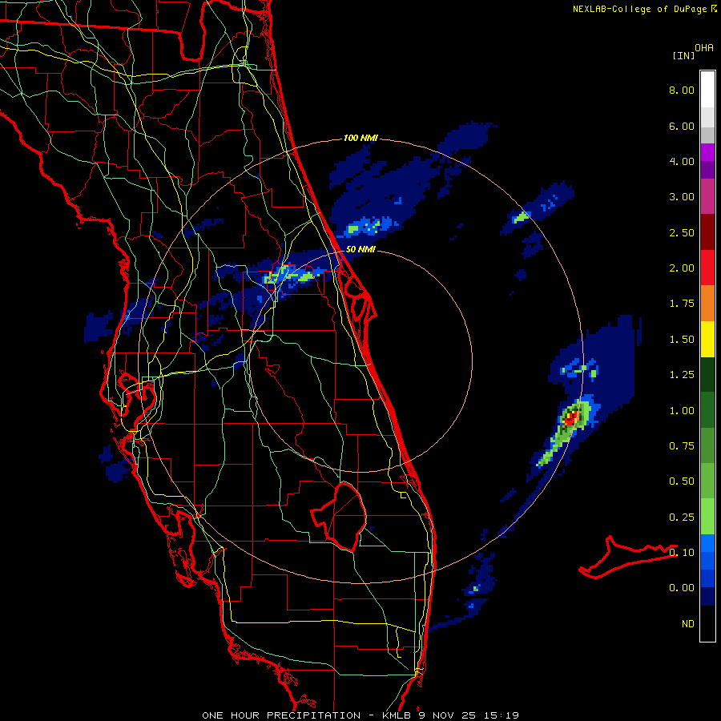Click the 1.00 legend value
The height and width of the screenshot is (721, 721).
(x=682, y=411)
